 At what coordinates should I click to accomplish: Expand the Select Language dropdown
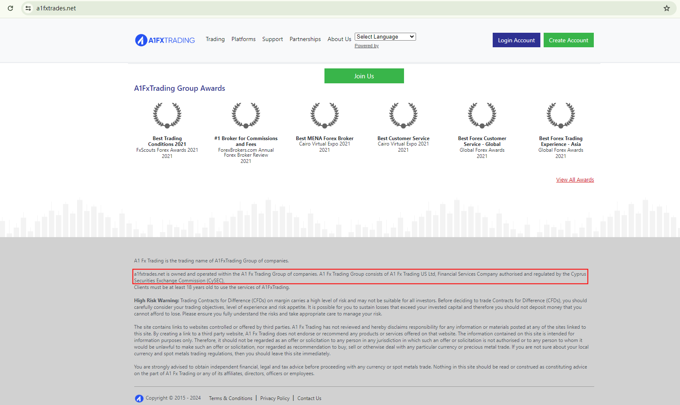(385, 37)
